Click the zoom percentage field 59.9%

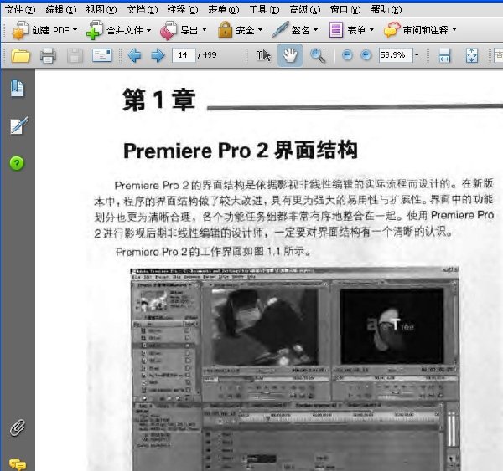point(396,55)
